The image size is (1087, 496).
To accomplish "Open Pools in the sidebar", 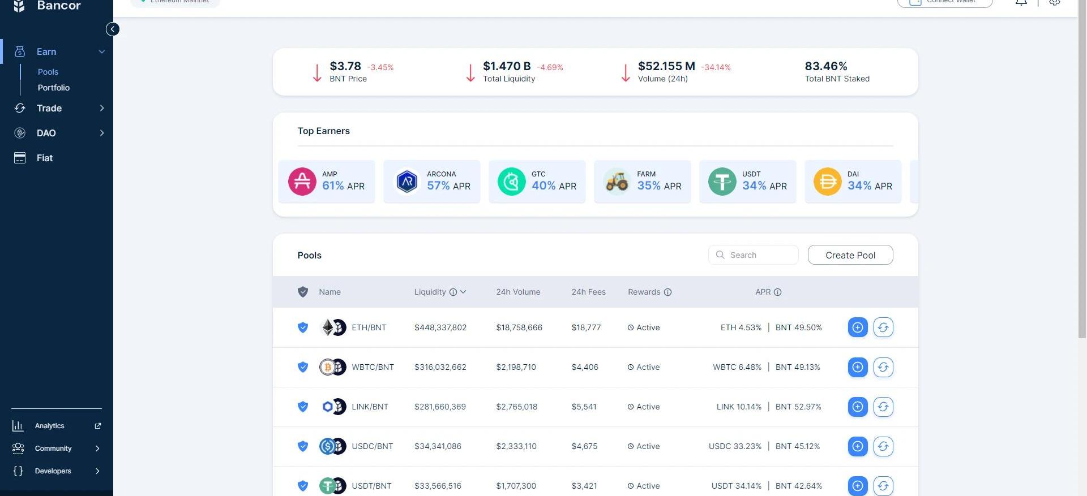I will click(x=48, y=72).
